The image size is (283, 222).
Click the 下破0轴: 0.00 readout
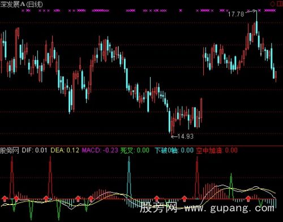(x=174, y=151)
